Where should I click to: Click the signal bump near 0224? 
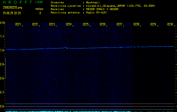66,48
